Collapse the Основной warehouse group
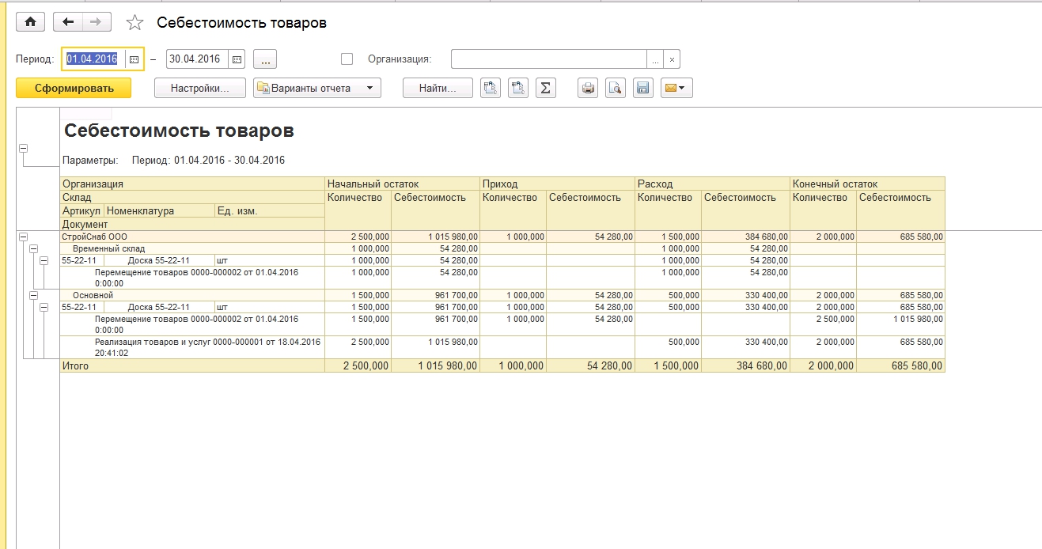The image size is (1042, 549). click(x=33, y=295)
